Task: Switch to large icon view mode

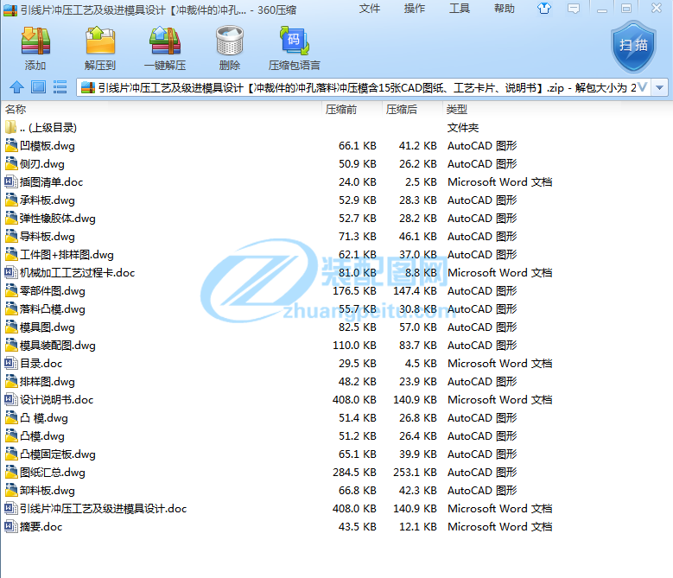Action: pyautogui.click(x=38, y=87)
